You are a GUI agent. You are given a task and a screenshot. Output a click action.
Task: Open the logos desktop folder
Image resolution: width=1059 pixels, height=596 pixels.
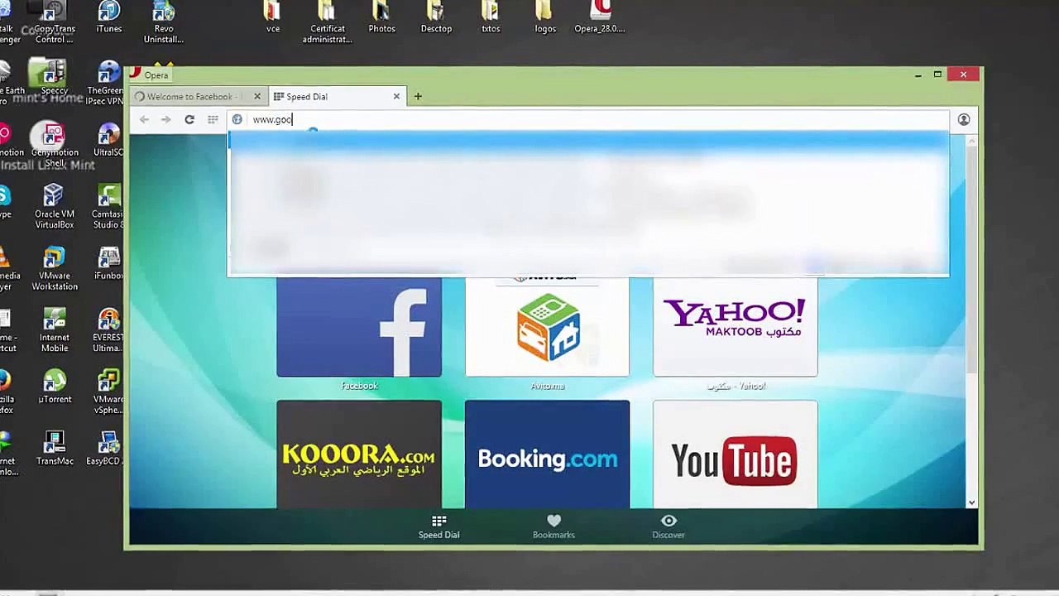(x=545, y=17)
